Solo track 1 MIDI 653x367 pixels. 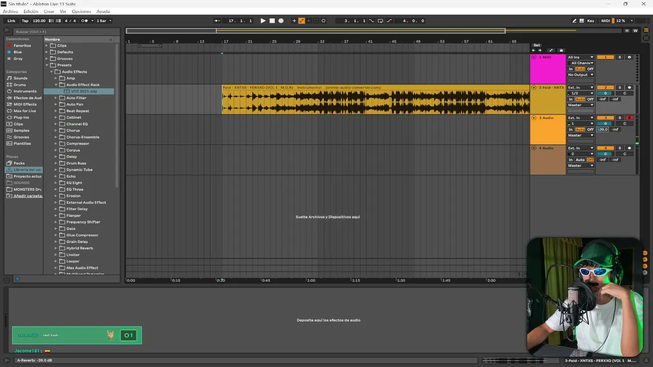point(620,57)
